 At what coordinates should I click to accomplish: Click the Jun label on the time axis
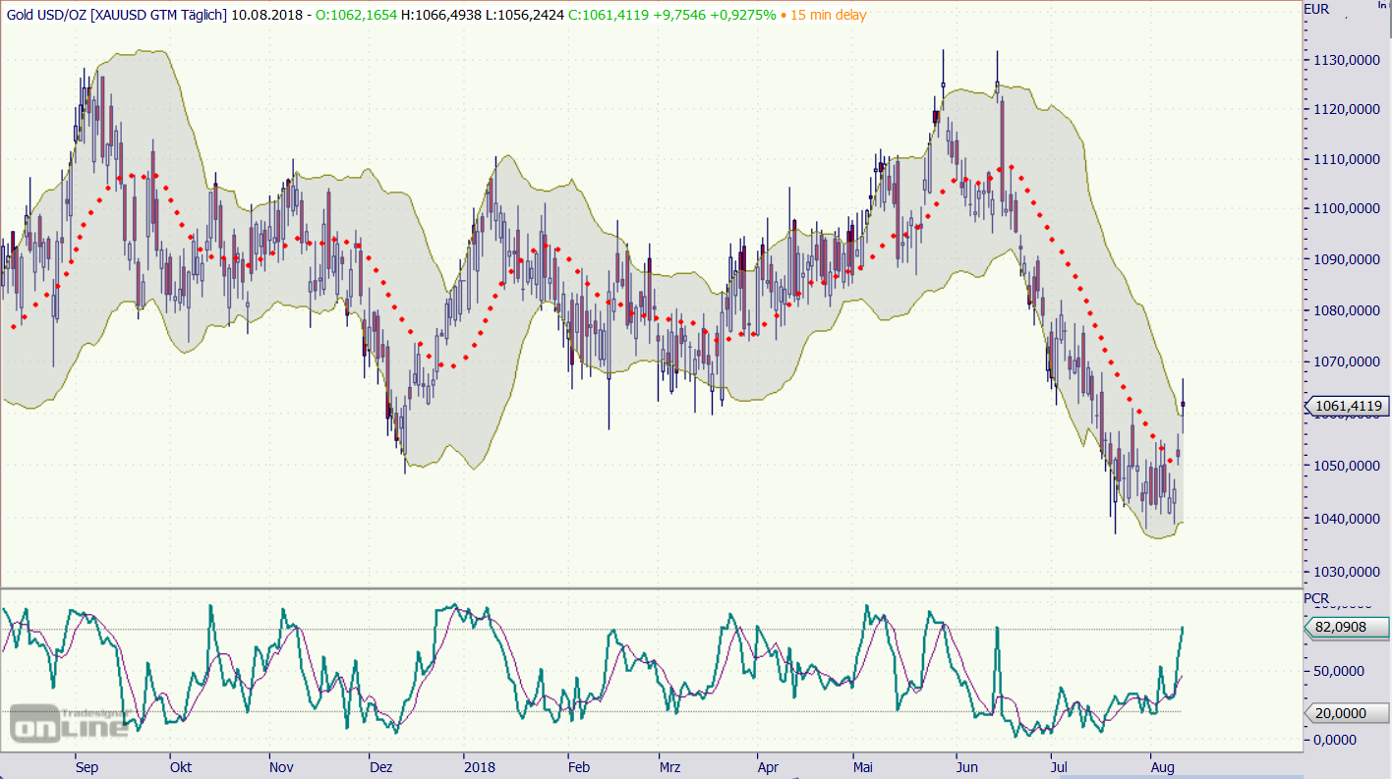pos(966,767)
